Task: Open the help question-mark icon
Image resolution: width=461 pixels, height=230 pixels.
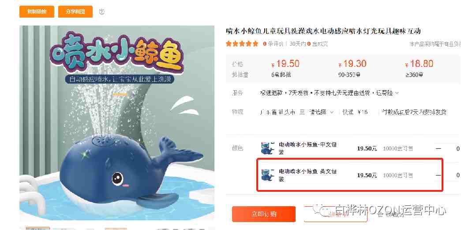Action: point(102,12)
